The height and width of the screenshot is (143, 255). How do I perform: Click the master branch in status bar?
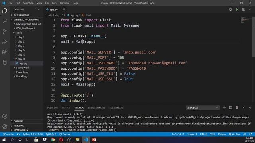coord(8,134)
